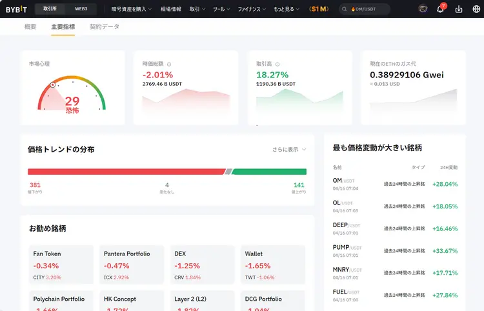Open the Fan Token sector card
Image resolution: width=484 pixels, height=311 pixels.
(61, 265)
